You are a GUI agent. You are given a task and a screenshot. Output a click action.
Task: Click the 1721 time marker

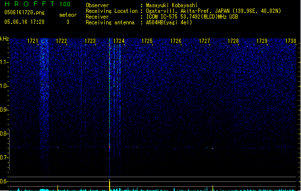pos(33,41)
